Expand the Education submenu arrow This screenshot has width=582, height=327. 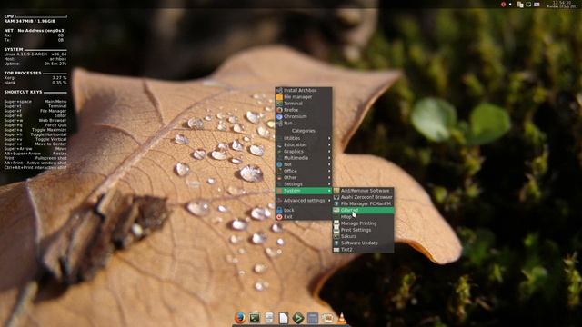pos(329,145)
